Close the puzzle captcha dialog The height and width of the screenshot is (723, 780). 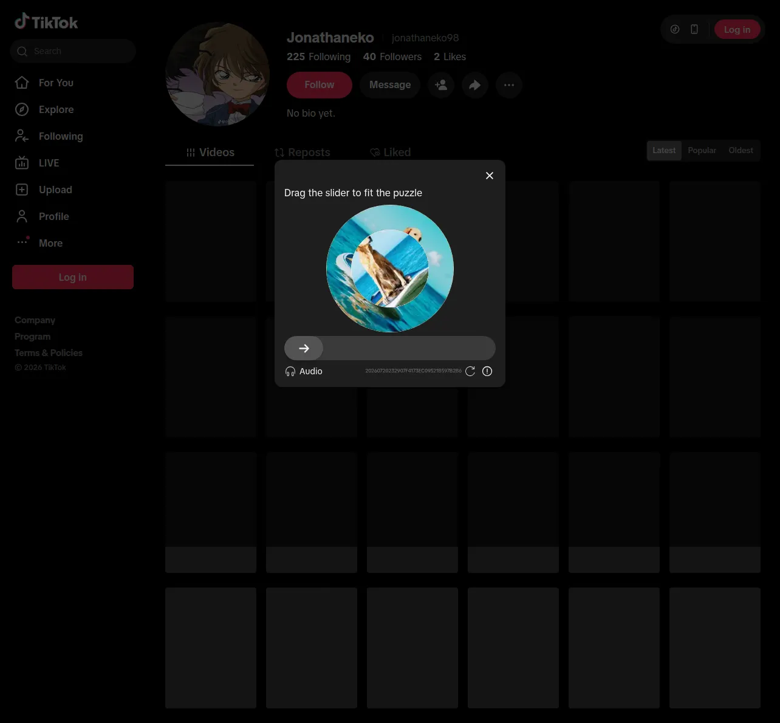(x=490, y=176)
